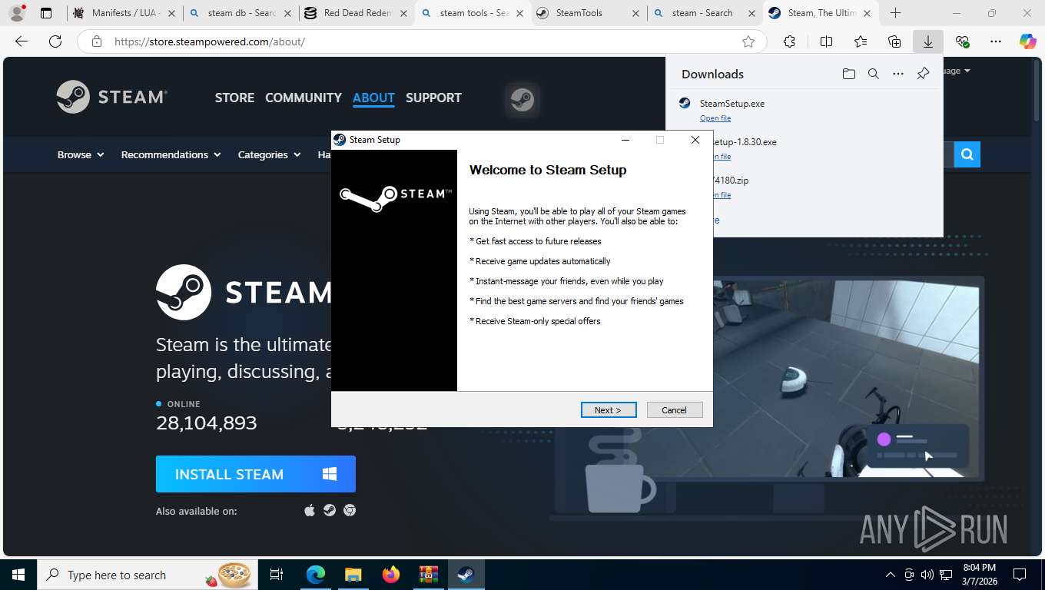Open Edge settings and more menu
Viewport: 1045px width, 590px height.
996,41
